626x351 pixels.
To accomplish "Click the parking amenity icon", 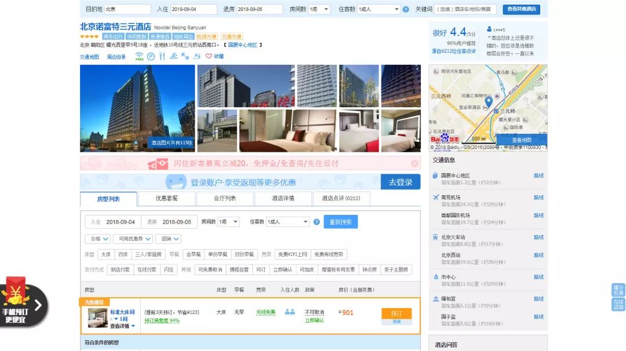I will tap(151, 56).
